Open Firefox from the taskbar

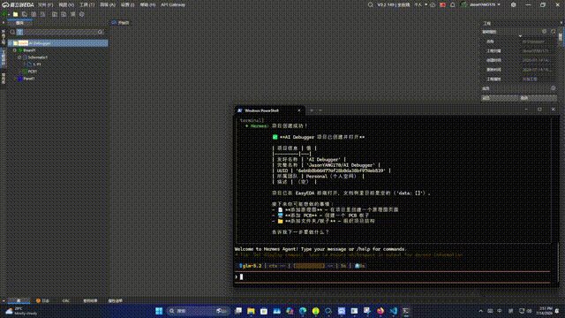pyautogui.click(x=380, y=311)
